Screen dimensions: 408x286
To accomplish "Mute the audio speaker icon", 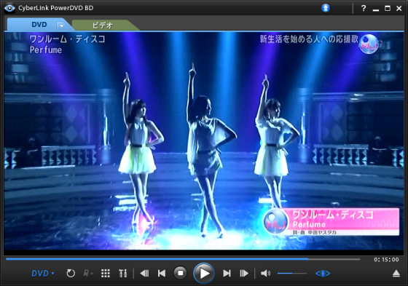I will click(265, 273).
